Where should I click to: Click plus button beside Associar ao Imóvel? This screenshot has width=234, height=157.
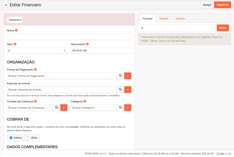pyautogui.click(x=128, y=89)
